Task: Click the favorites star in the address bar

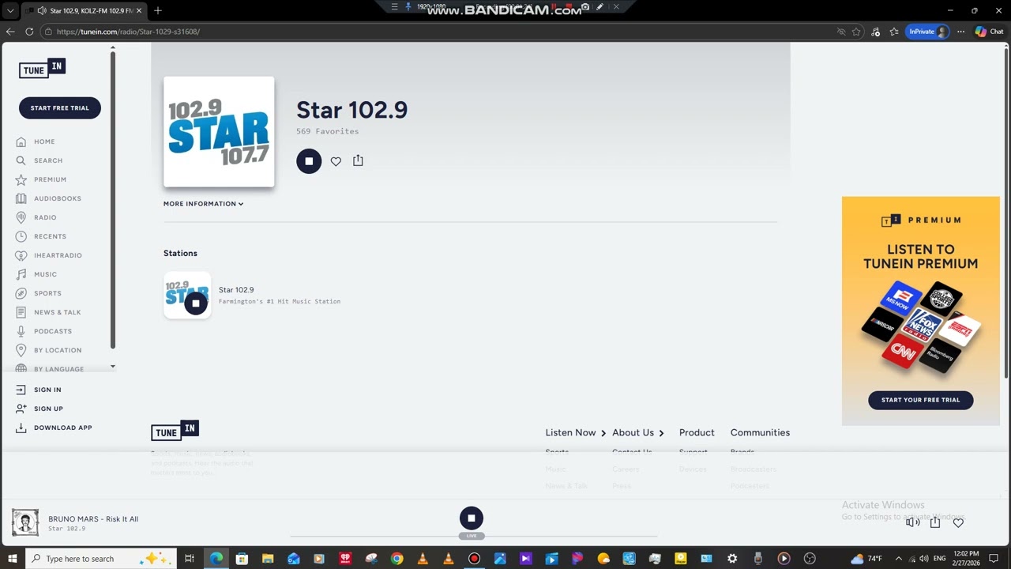Action: 856,32
